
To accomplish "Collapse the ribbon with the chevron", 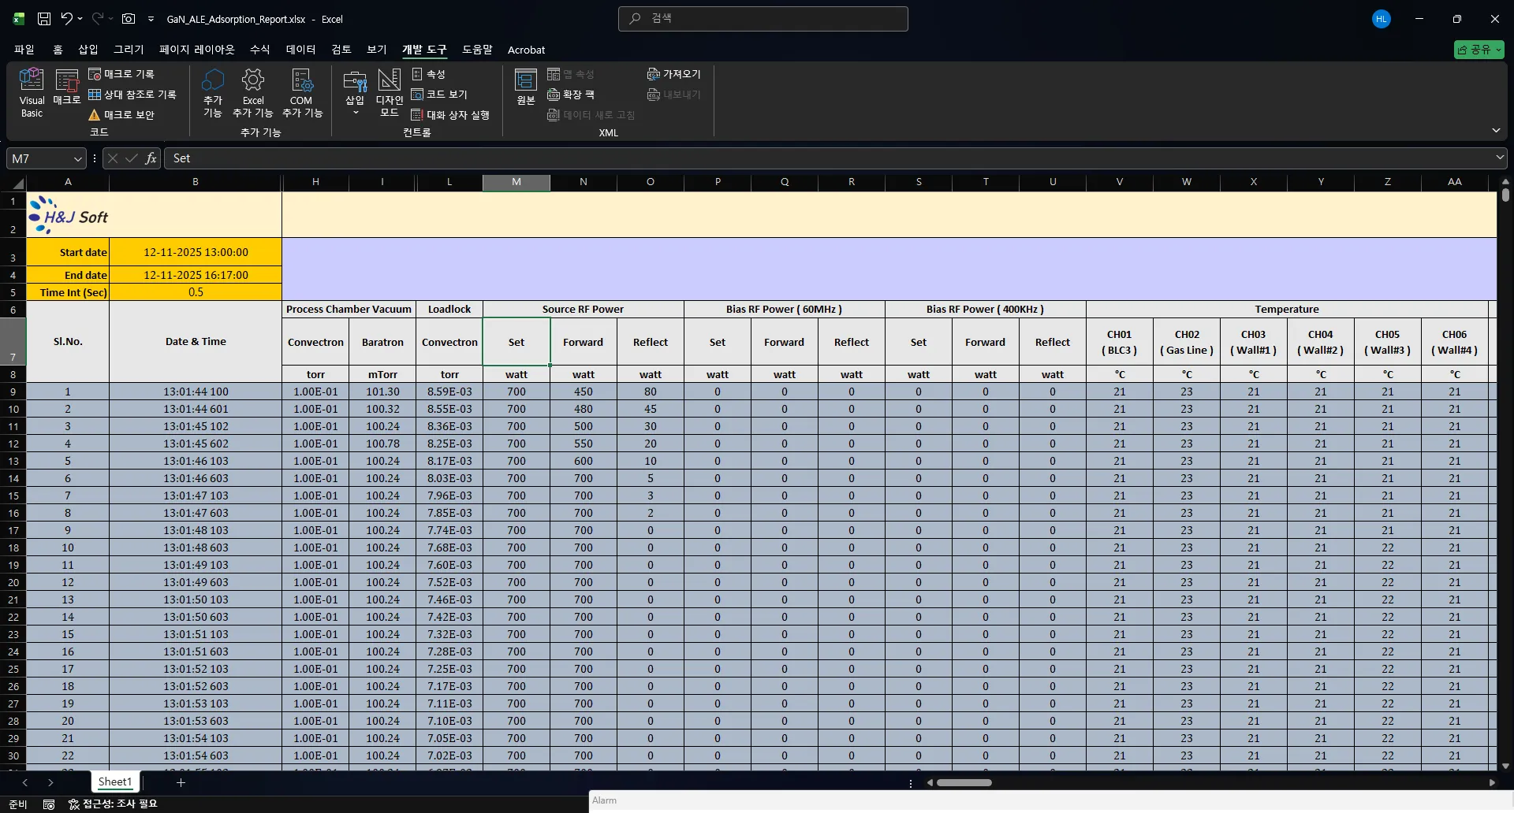I will (x=1496, y=130).
